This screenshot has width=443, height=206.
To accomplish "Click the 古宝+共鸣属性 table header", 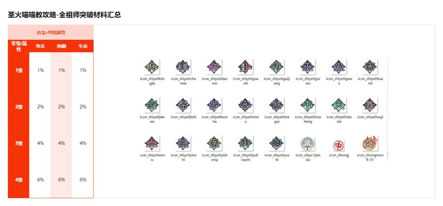I will pos(51,32).
